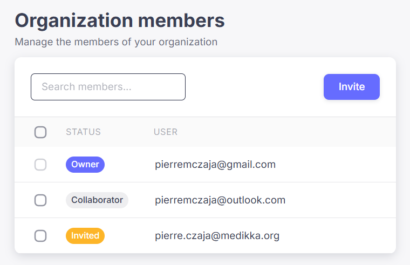Click empty space right of gmail.com address
This screenshot has height=265, width=410.
334,165
